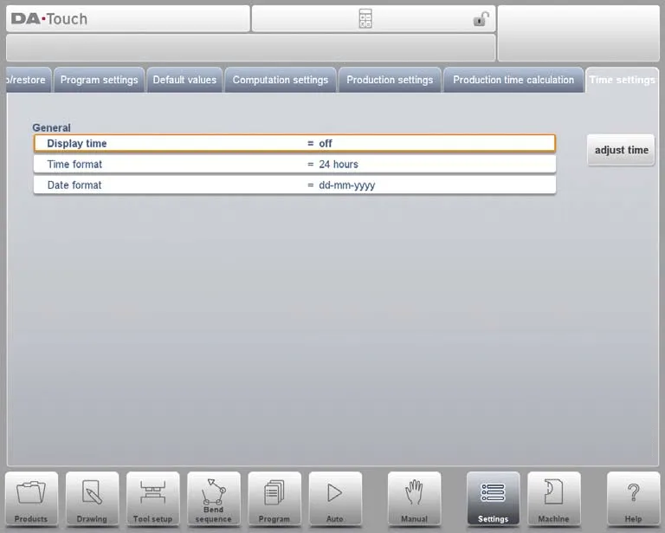Click the calculator icon in header
This screenshot has height=533, width=665.
365,19
